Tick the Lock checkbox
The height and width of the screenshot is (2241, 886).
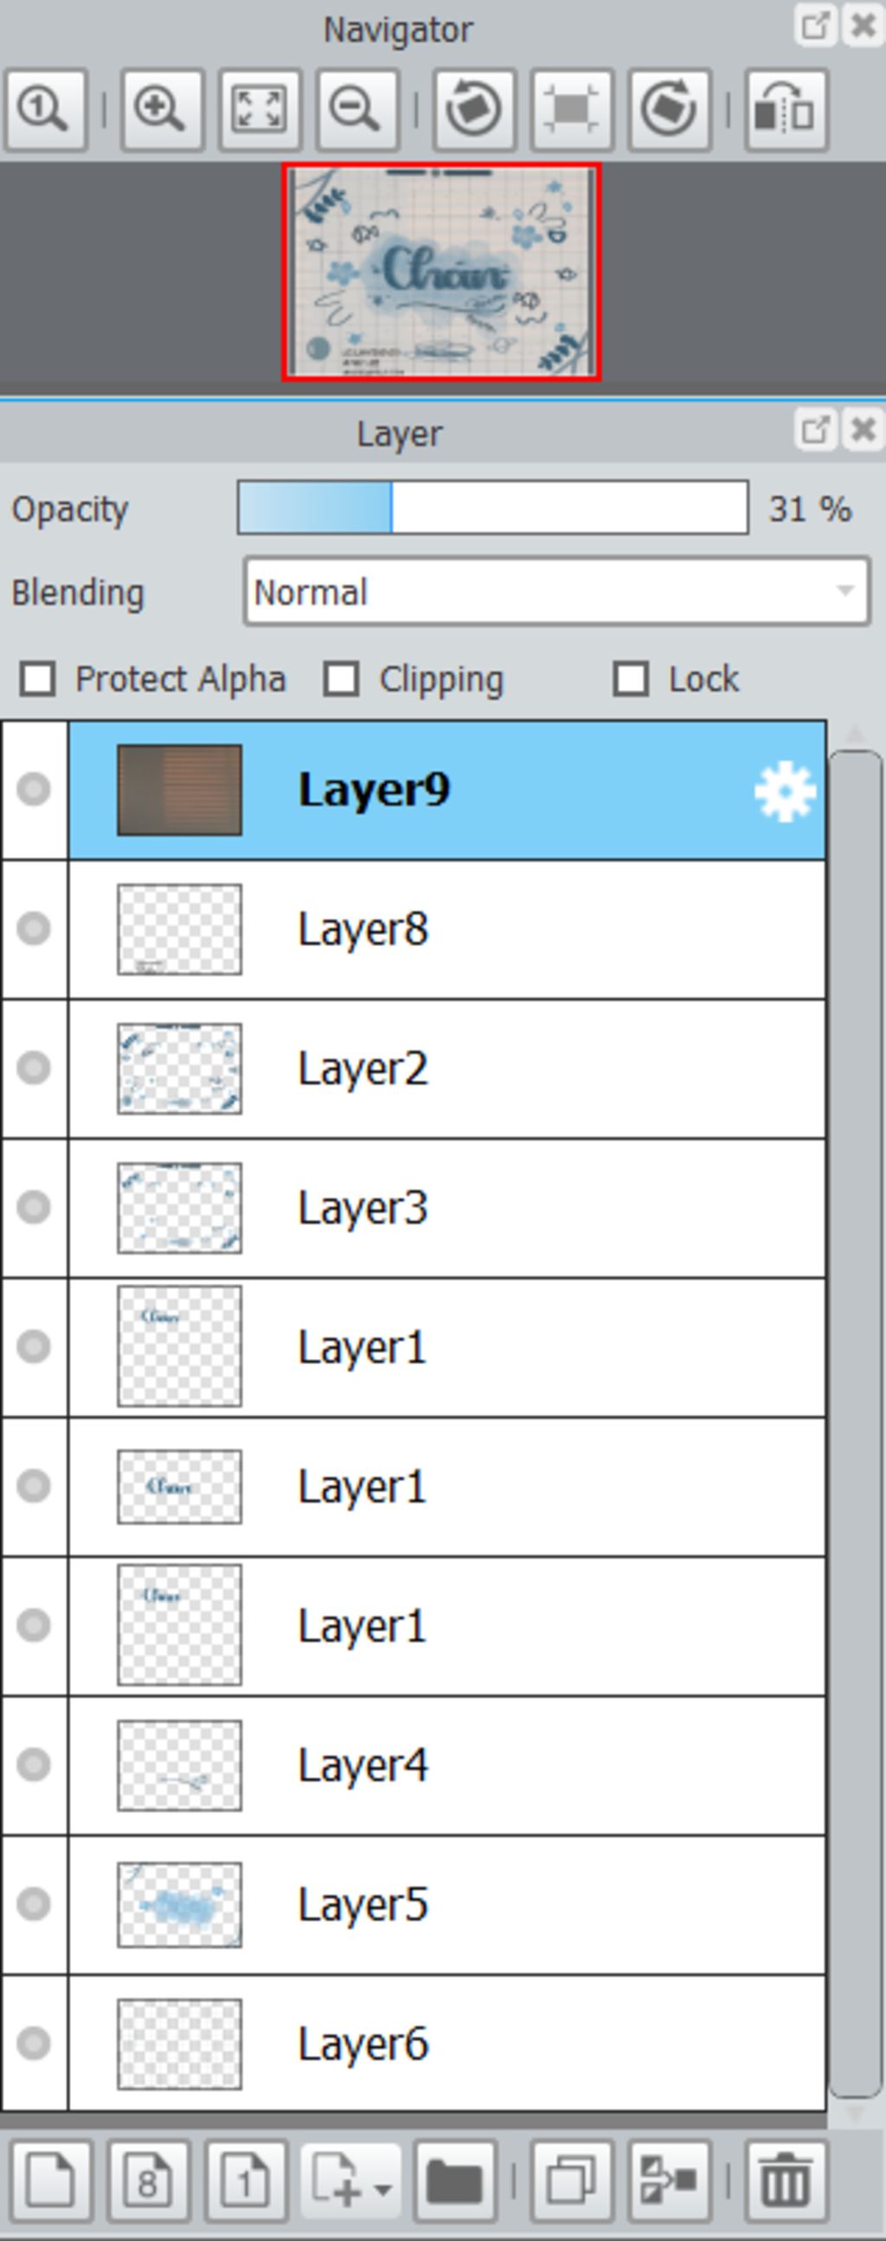(632, 679)
